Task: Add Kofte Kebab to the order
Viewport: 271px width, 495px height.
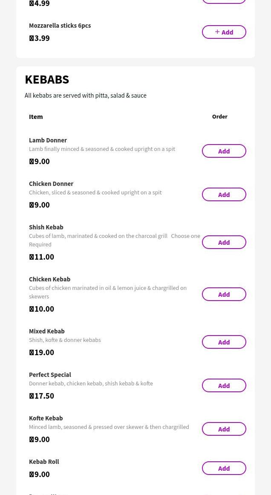Action: (224, 428)
